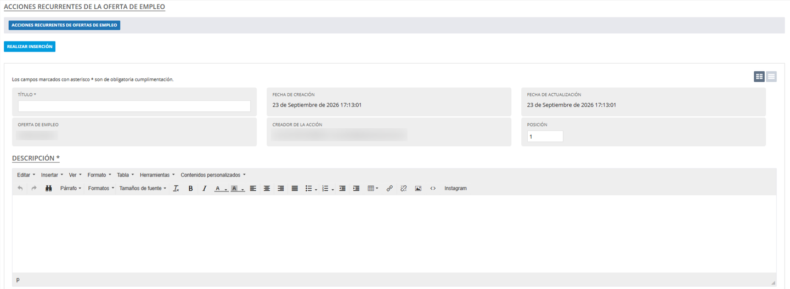
Task: Open source code view icon
Action: [x=433, y=188]
